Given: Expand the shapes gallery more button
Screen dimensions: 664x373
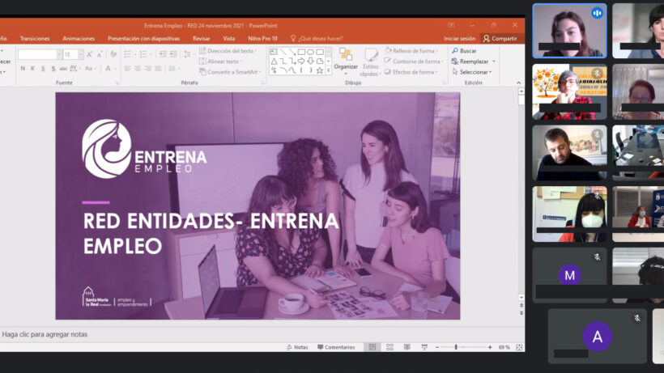Looking at the screenshot, I should click(x=328, y=71).
